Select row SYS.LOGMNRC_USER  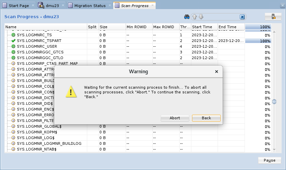click(138, 46)
